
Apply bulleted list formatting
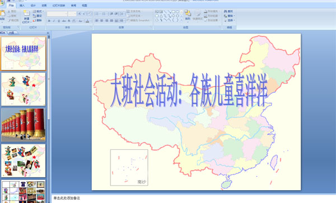coord(97,13)
